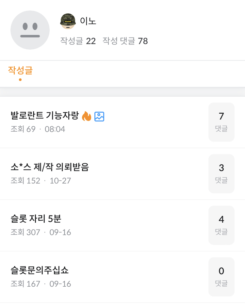Click the 작성 댓글 78 count
Screen dimensions: 245x304
tap(125, 41)
